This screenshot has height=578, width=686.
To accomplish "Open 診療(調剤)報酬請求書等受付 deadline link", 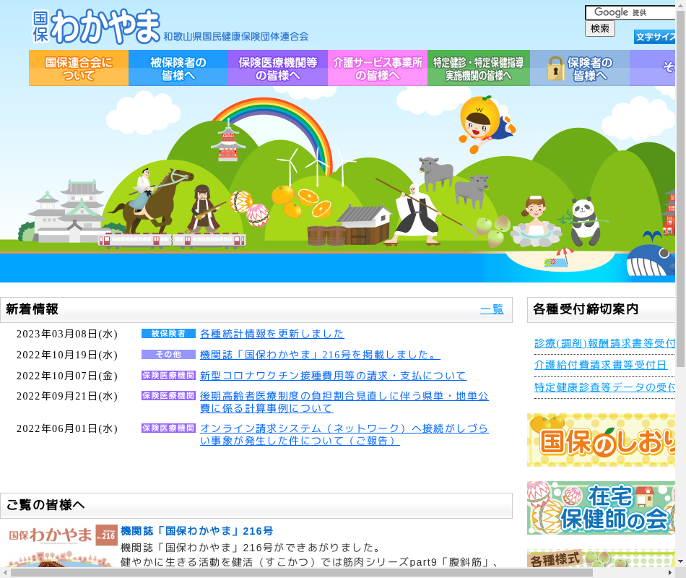I will (x=604, y=344).
